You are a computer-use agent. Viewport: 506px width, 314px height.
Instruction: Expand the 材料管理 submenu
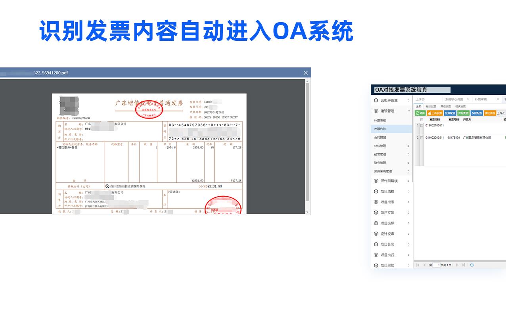tap(409, 146)
